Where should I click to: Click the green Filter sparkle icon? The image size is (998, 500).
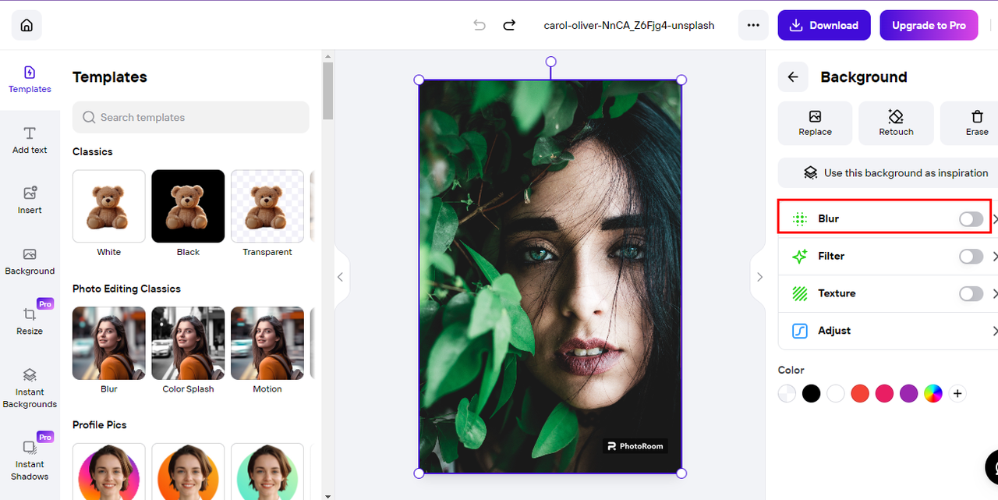click(800, 256)
